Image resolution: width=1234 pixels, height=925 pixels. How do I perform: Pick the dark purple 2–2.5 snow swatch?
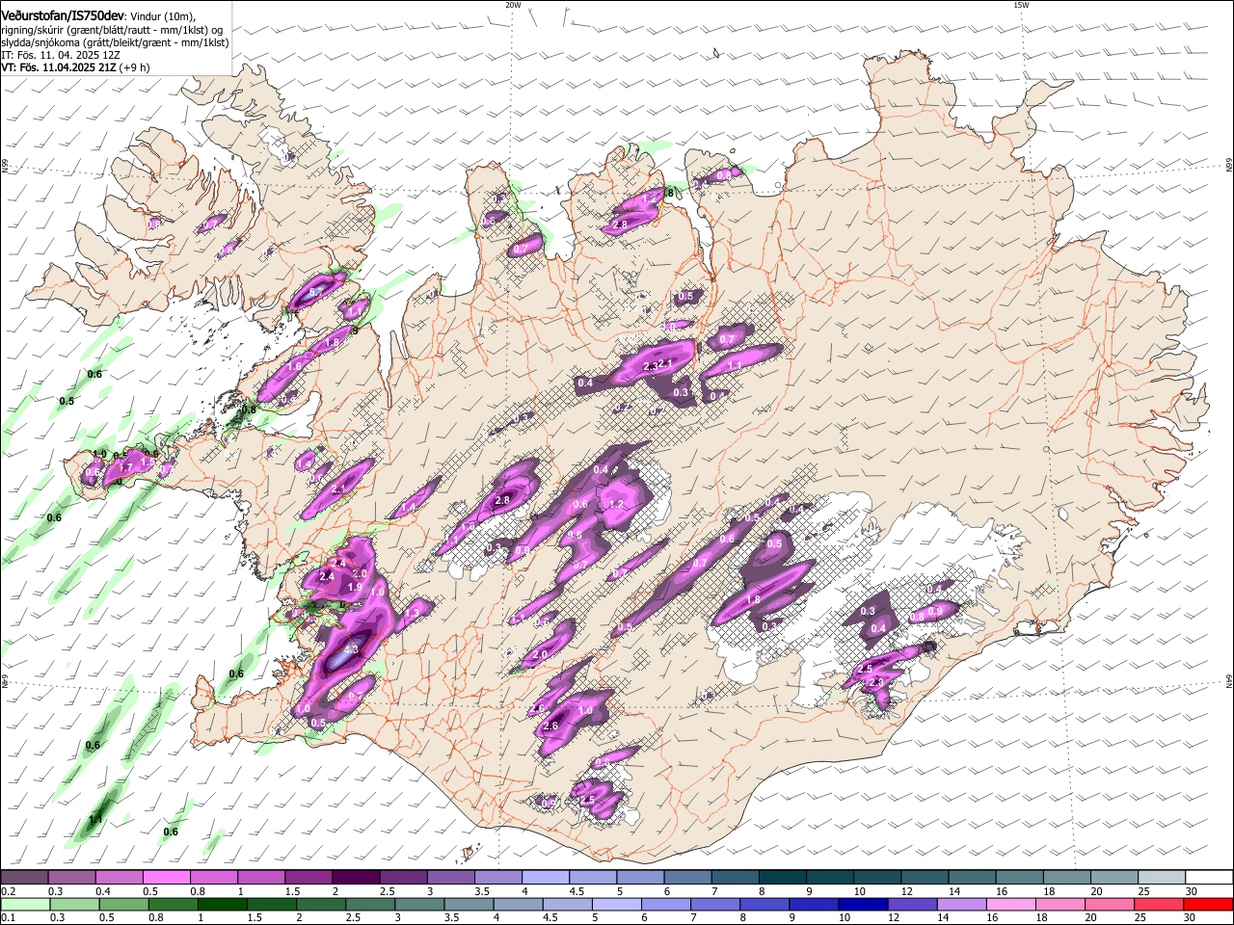click(355, 877)
